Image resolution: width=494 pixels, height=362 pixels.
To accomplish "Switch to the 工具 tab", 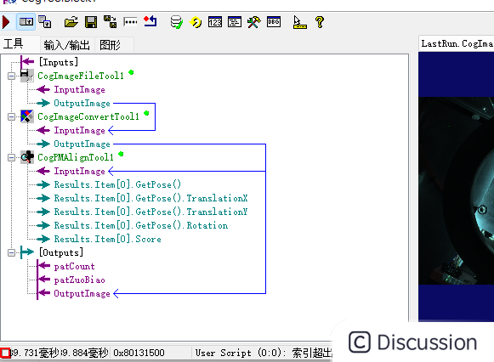I will (14, 43).
